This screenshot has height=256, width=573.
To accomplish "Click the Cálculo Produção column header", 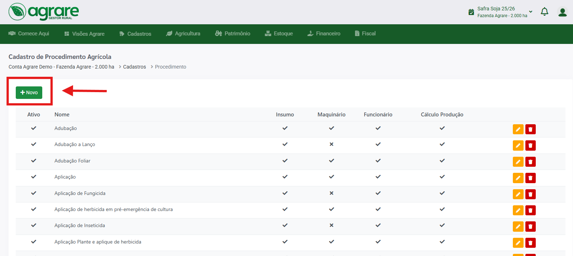I will (x=442, y=115).
